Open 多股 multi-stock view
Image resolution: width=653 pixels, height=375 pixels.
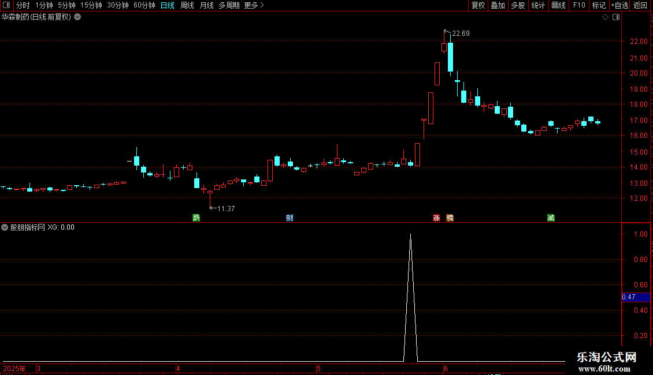click(518, 5)
